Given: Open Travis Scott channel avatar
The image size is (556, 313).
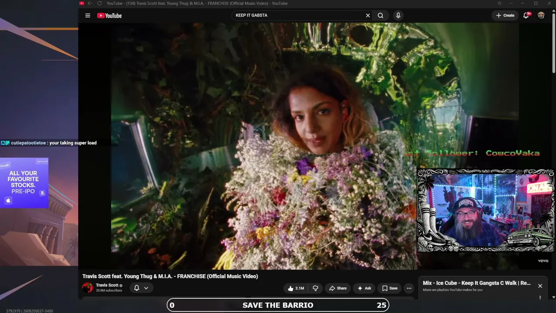Looking at the screenshot, I should pos(88,288).
